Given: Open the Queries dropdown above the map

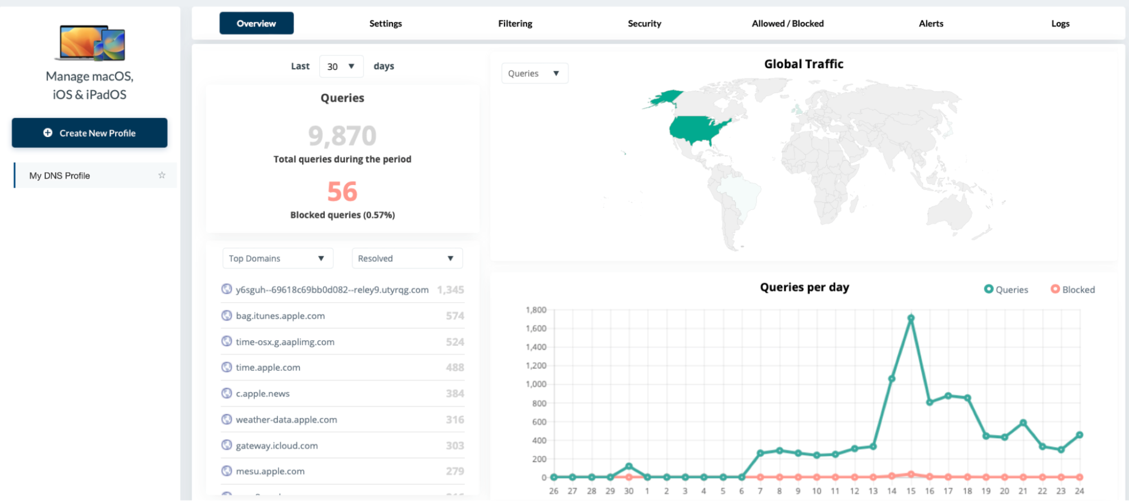Looking at the screenshot, I should pyautogui.click(x=534, y=73).
